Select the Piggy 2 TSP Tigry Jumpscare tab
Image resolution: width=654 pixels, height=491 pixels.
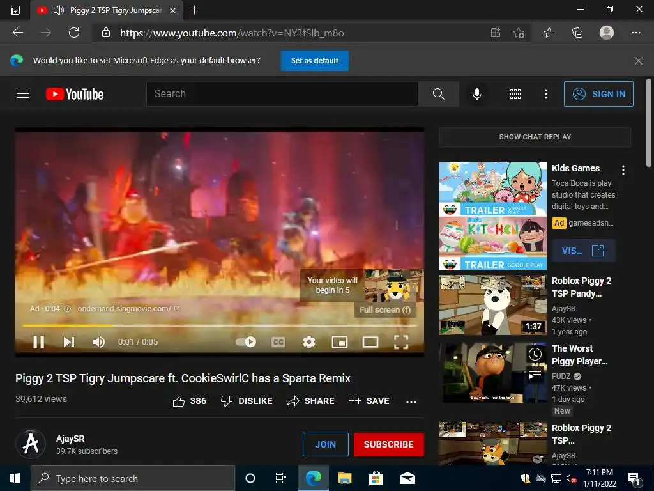tap(107, 10)
